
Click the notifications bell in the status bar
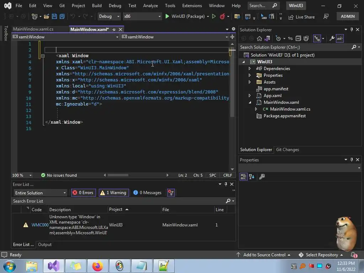[x=353, y=255]
